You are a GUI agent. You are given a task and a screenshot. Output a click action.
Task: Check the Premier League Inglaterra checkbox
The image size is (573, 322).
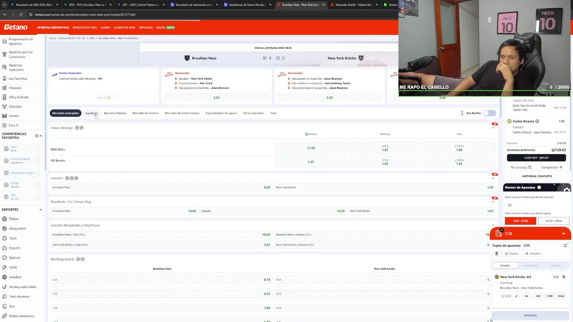pos(38,161)
